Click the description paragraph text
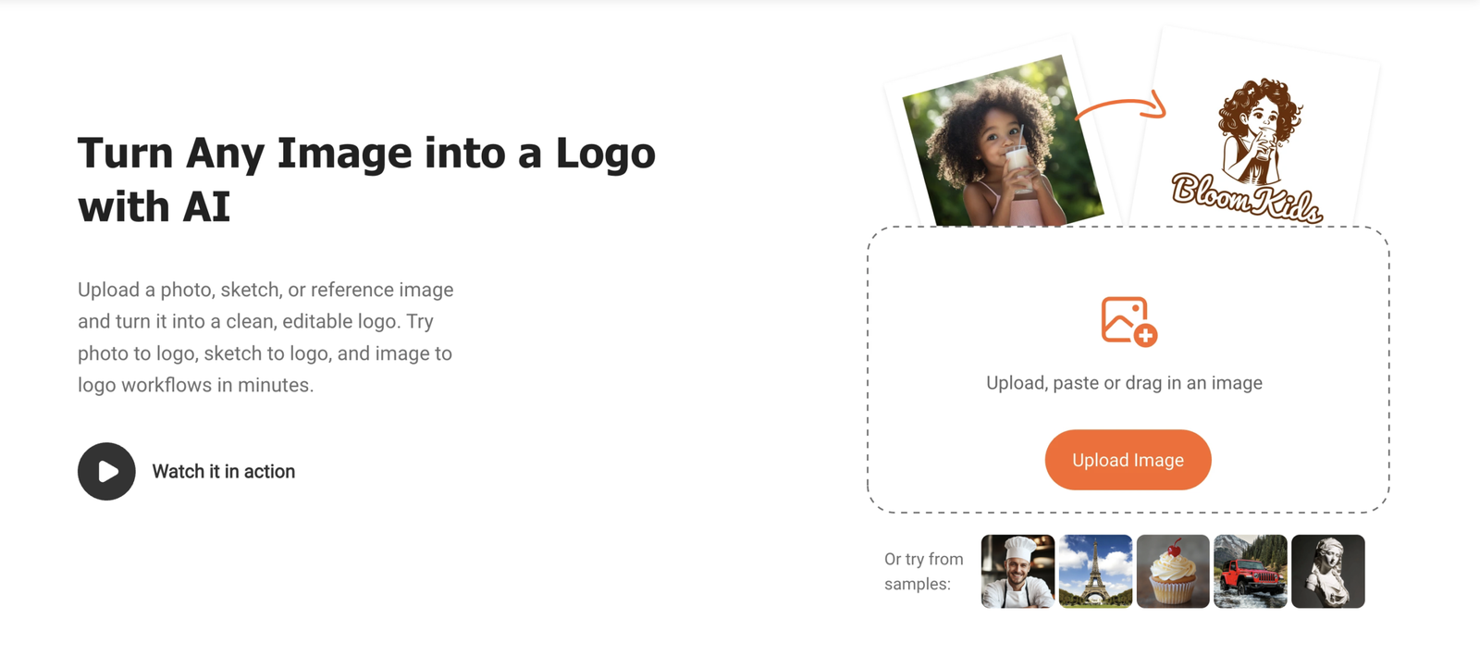The image size is (1480, 656). (266, 337)
